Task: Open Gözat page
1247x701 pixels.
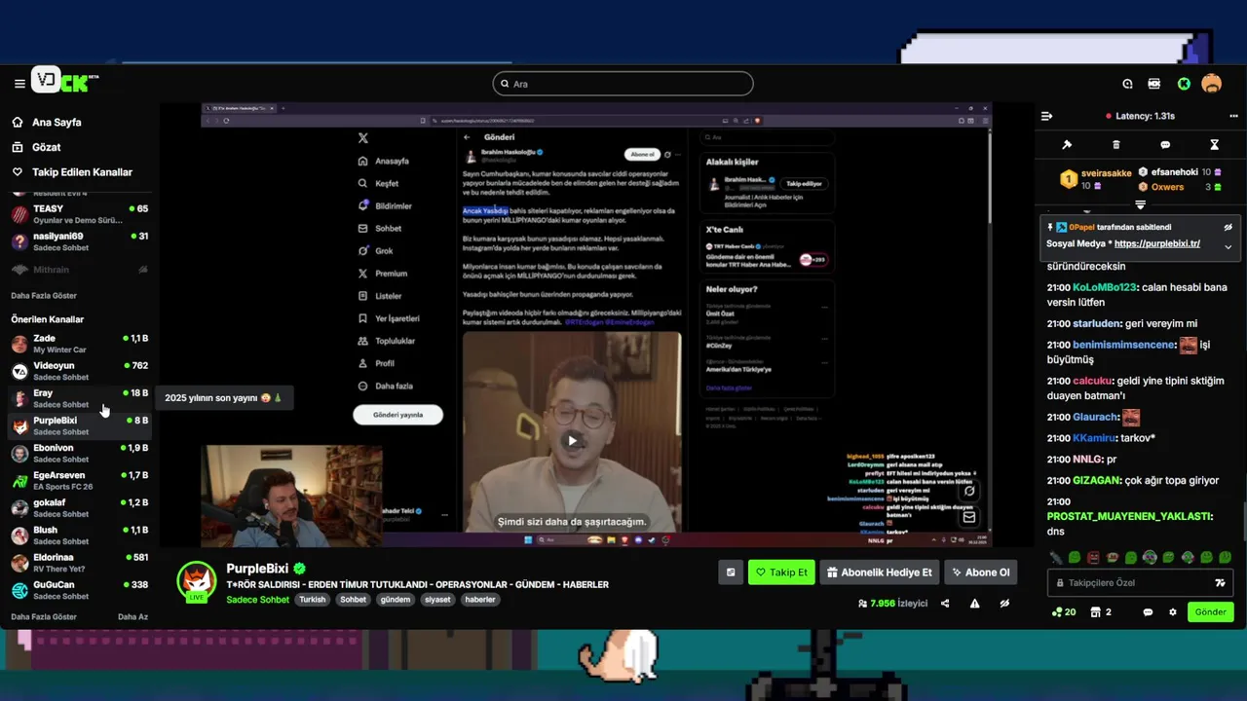Action: pyautogui.click(x=47, y=147)
